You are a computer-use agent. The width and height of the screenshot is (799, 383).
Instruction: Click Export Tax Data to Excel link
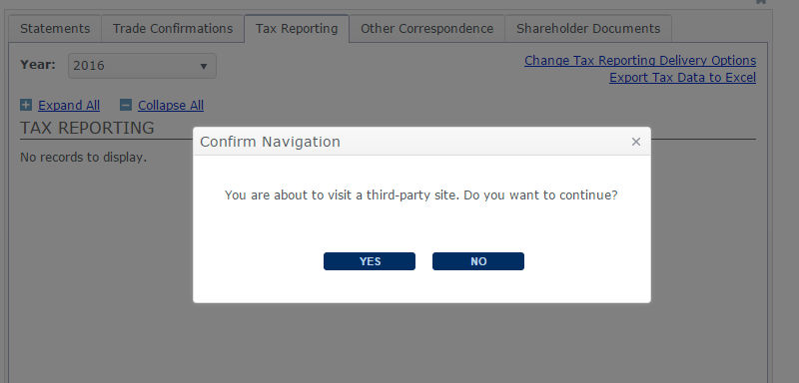(682, 78)
